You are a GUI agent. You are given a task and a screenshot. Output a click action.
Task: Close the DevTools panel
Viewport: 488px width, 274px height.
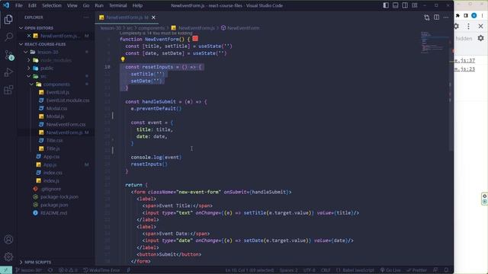(480, 27)
